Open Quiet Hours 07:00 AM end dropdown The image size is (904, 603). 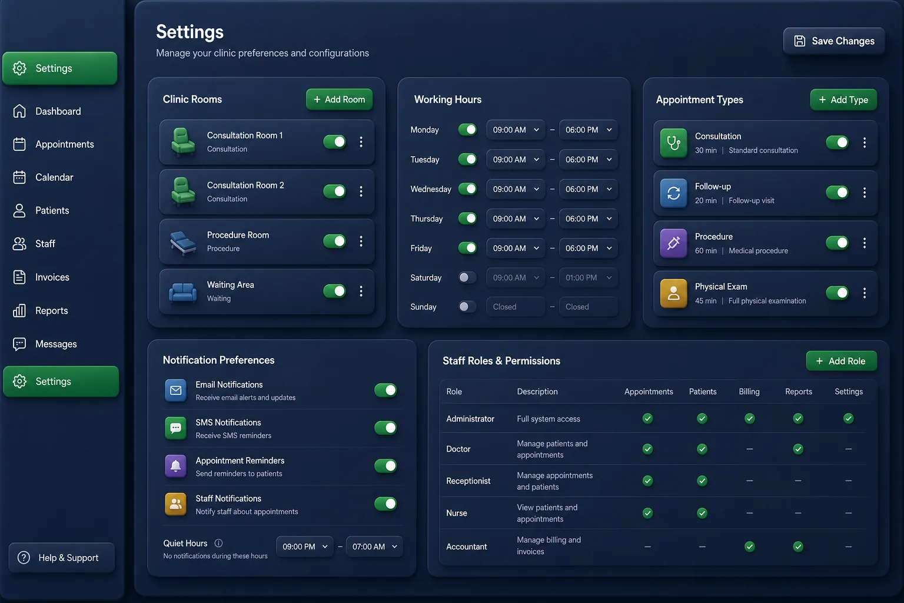(x=374, y=546)
